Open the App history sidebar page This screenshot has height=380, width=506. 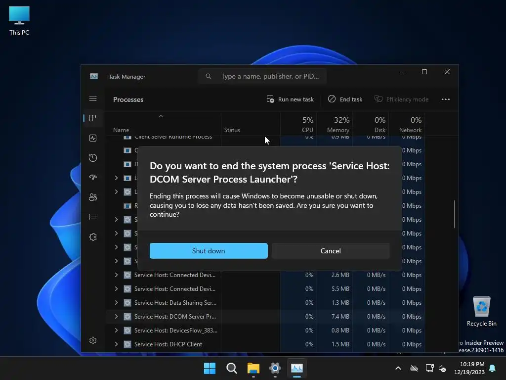tap(93, 158)
